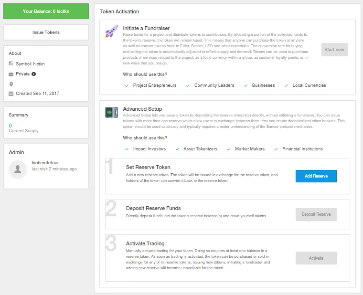
Task: Click the location pin icon in About
Action: point(11,84)
